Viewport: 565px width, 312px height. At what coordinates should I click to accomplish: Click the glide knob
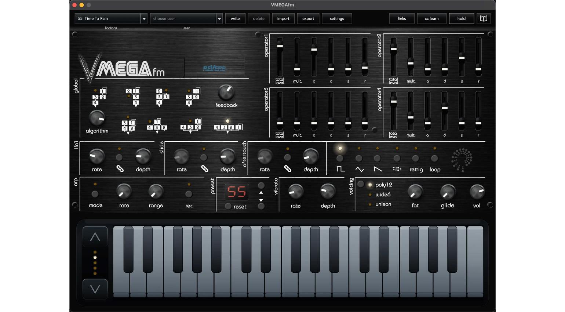[448, 192]
